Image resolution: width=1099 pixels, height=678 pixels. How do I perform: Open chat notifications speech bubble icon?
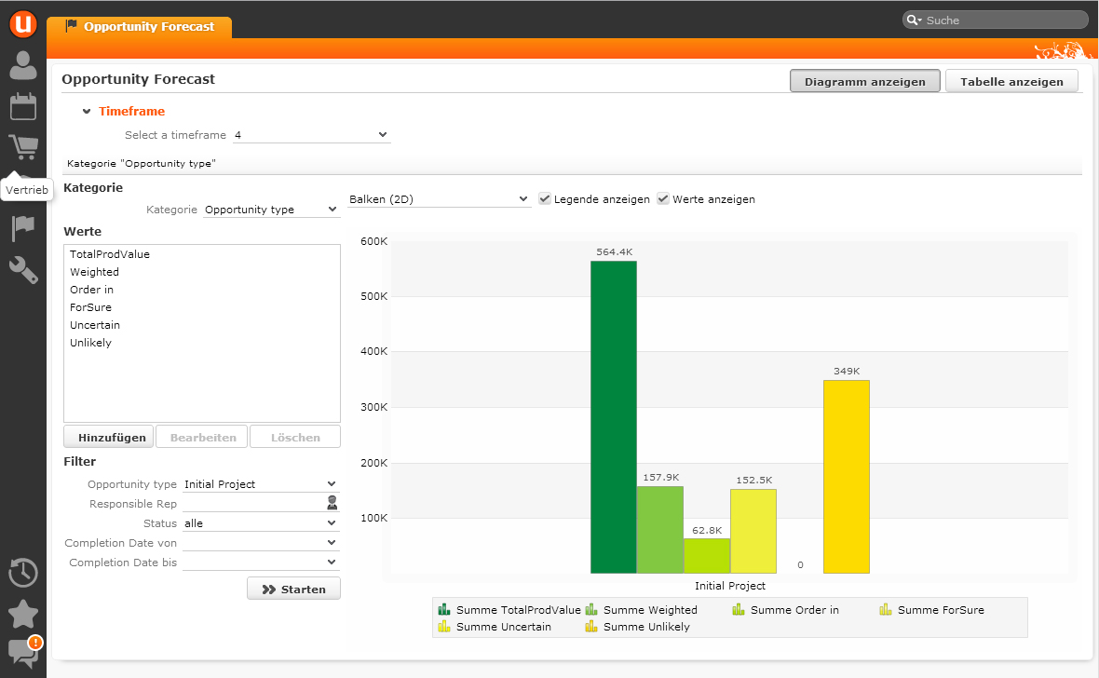pos(23,653)
